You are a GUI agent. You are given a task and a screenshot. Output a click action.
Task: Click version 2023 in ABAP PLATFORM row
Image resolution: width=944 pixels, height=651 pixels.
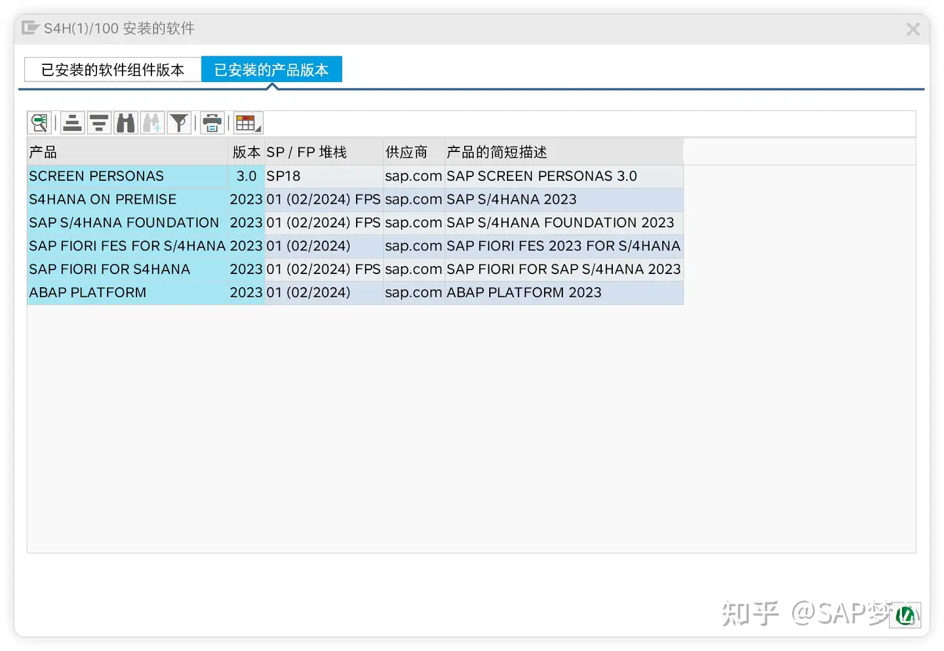click(x=246, y=292)
